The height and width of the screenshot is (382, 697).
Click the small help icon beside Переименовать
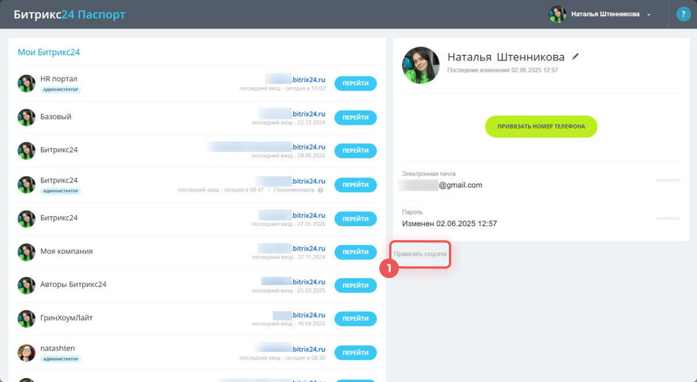(321, 190)
